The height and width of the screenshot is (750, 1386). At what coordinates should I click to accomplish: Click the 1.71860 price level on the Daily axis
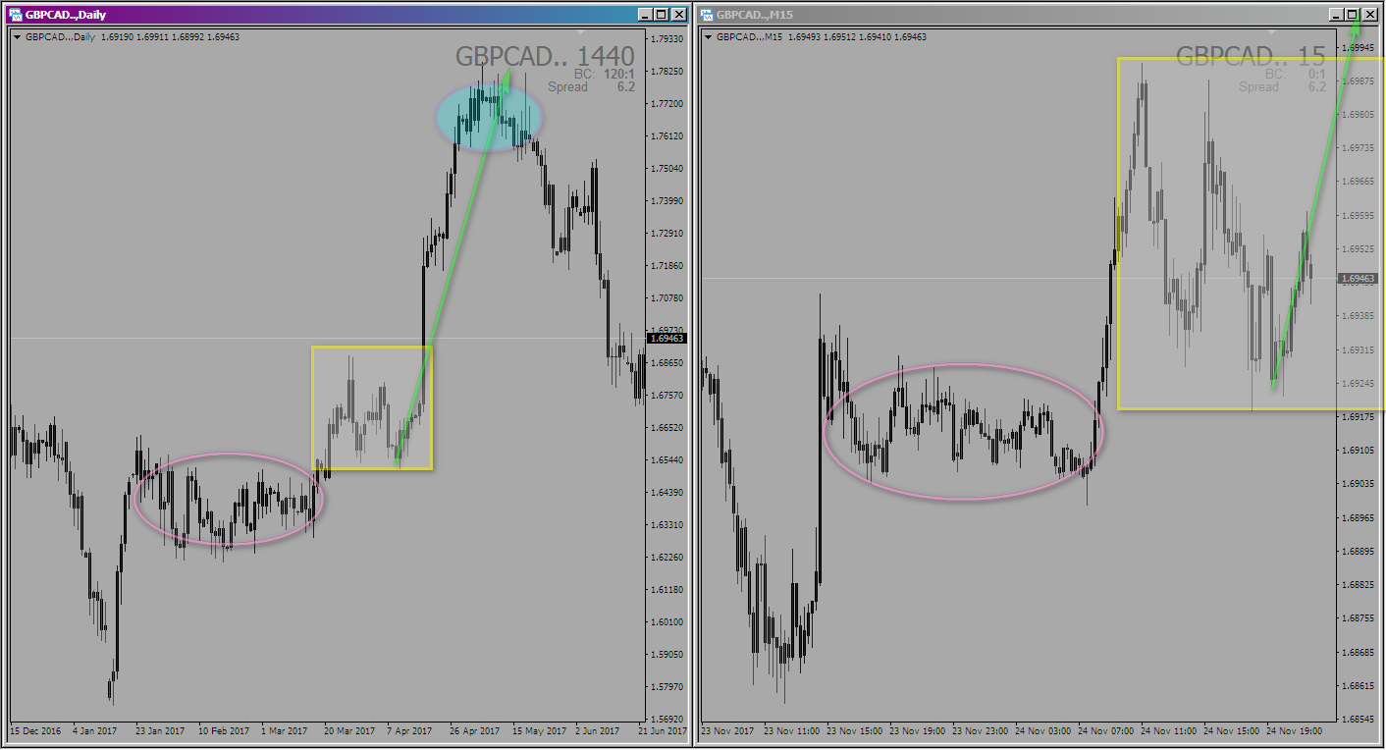667,266
